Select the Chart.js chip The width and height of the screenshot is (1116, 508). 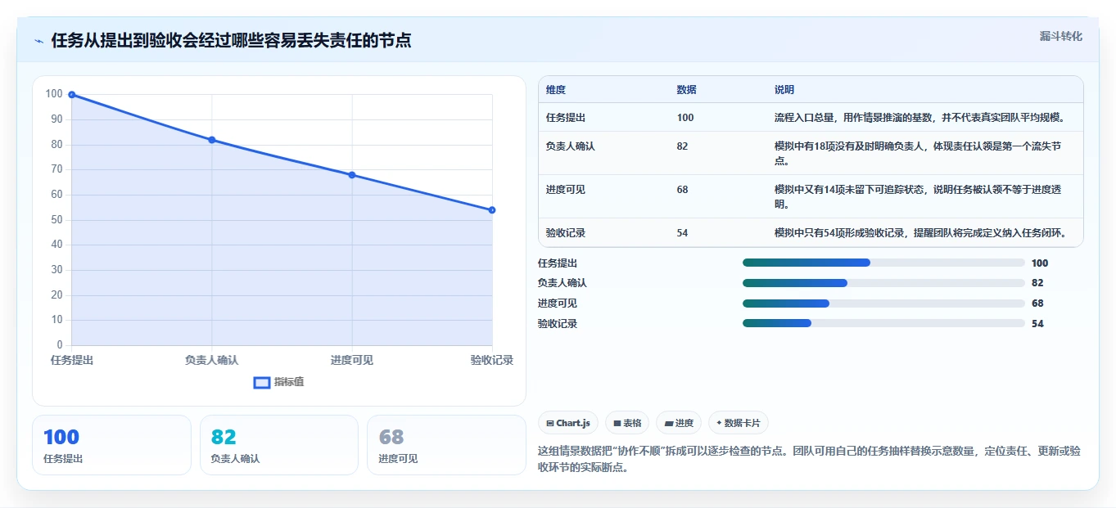(x=568, y=423)
